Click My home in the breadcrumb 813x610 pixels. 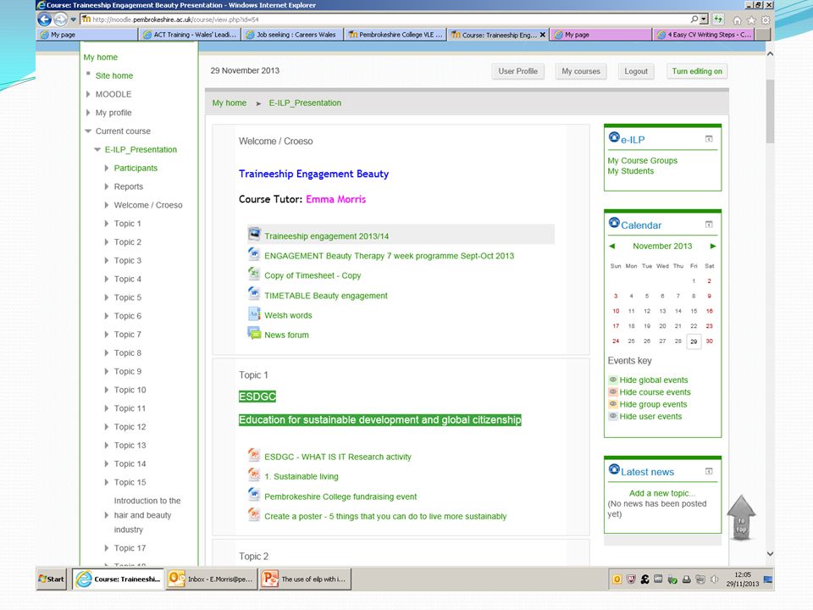pyautogui.click(x=230, y=103)
